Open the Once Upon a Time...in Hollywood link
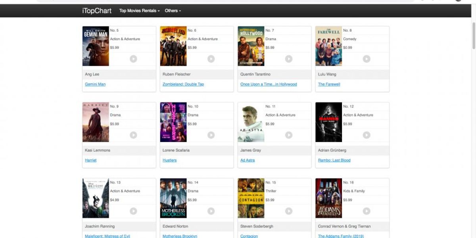 pyautogui.click(x=269, y=84)
